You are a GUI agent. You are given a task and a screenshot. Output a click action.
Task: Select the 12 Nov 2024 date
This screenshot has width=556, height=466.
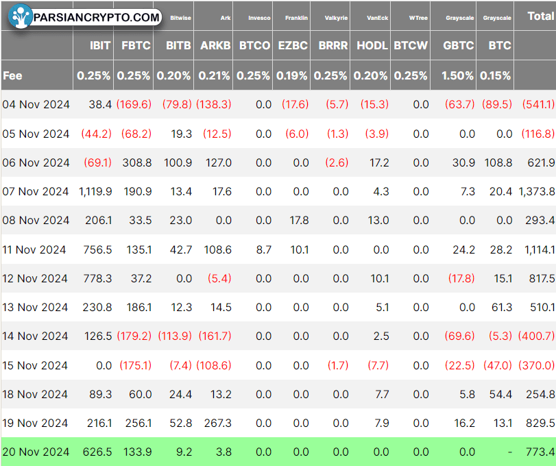point(35,278)
